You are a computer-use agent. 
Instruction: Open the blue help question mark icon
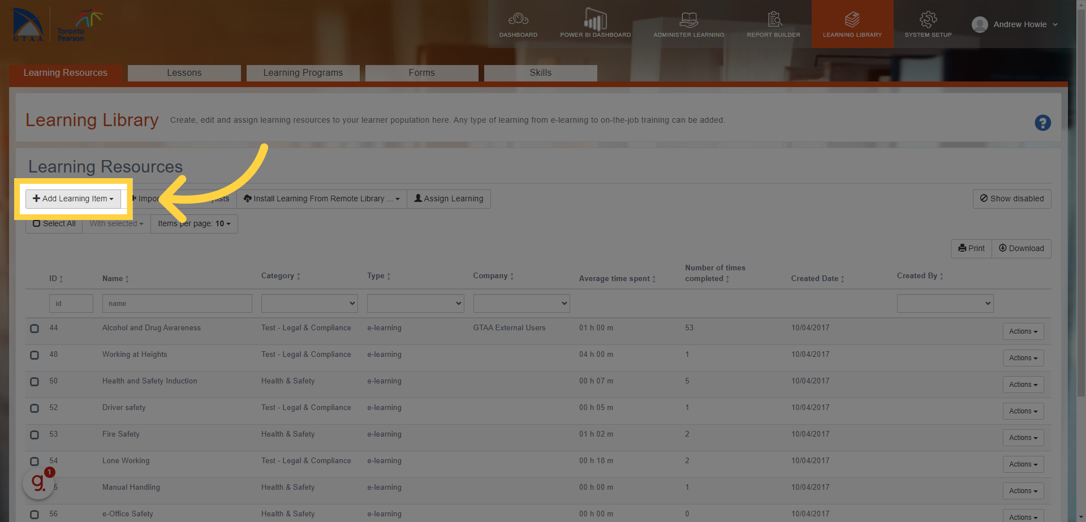click(x=1042, y=123)
